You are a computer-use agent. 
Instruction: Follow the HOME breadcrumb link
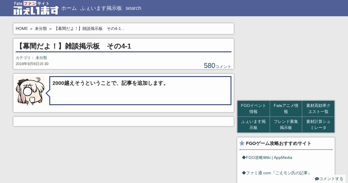[x=22, y=28]
